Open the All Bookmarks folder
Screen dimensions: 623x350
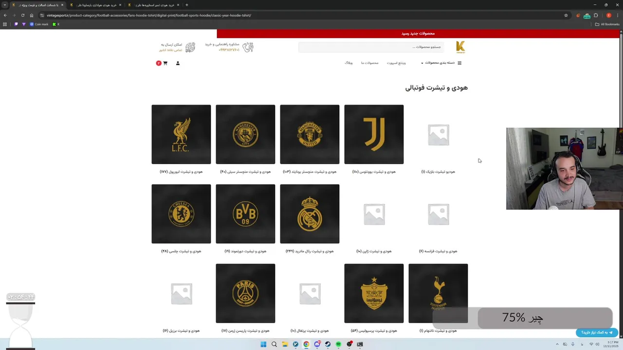(607, 24)
